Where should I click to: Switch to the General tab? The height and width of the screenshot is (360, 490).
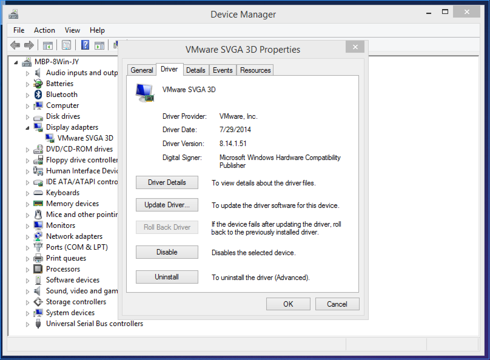[142, 70]
